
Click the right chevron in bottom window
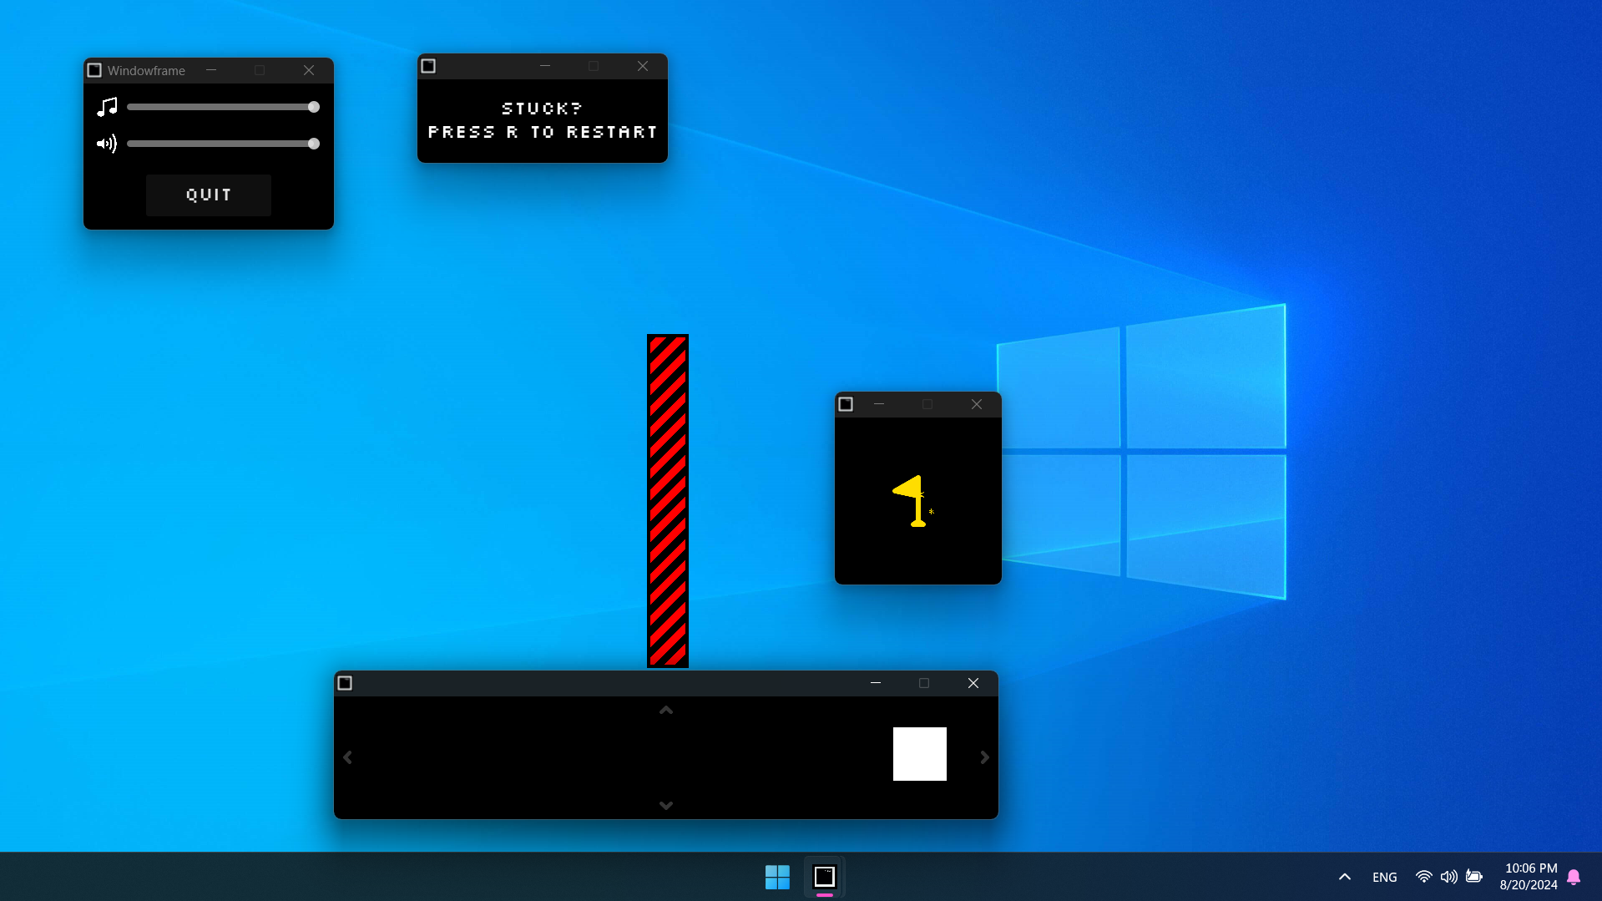click(x=984, y=757)
